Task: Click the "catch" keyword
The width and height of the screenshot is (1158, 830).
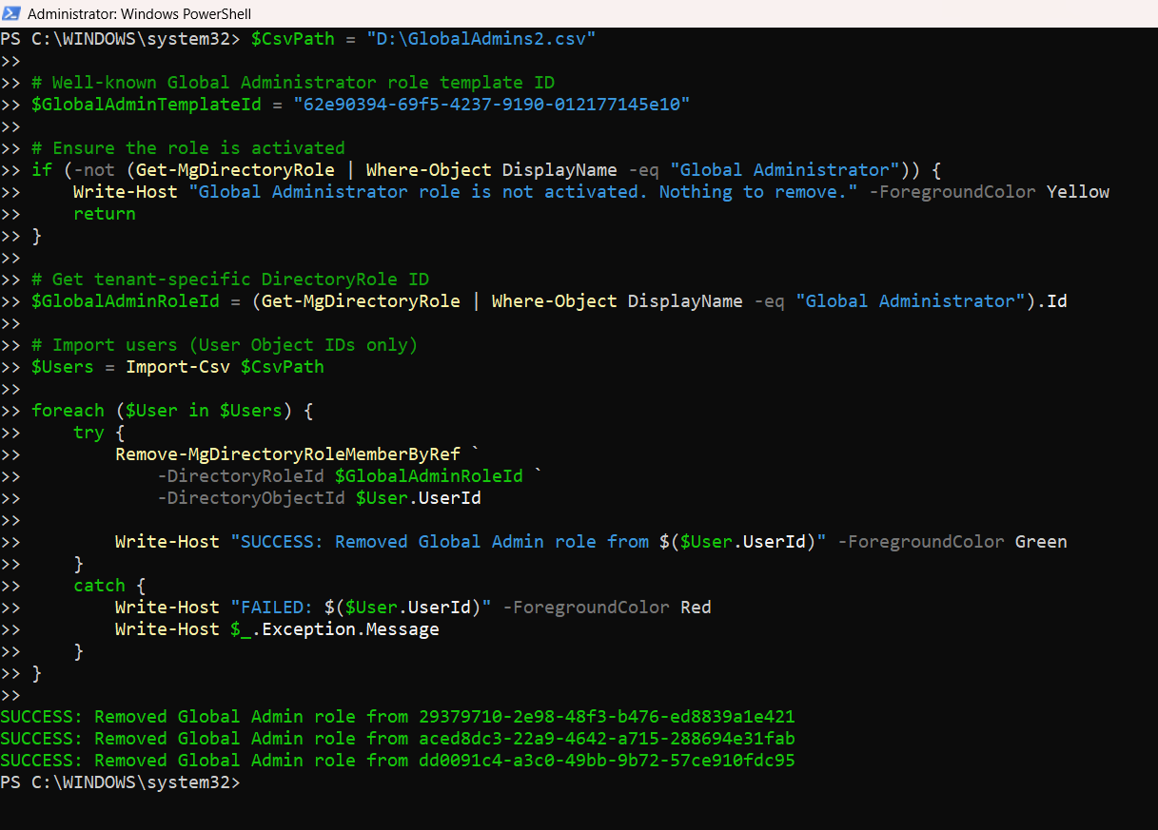Action: tap(99, 586)
